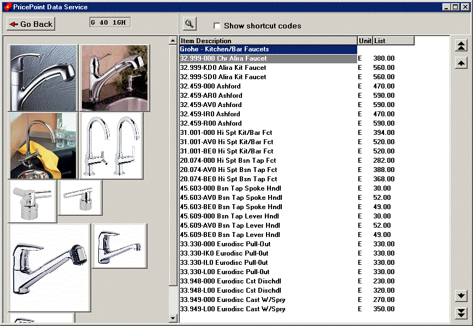
Task: Select 33.948-L00 Eurodisc Cst Dischdl row
Action: pos(268,291)
